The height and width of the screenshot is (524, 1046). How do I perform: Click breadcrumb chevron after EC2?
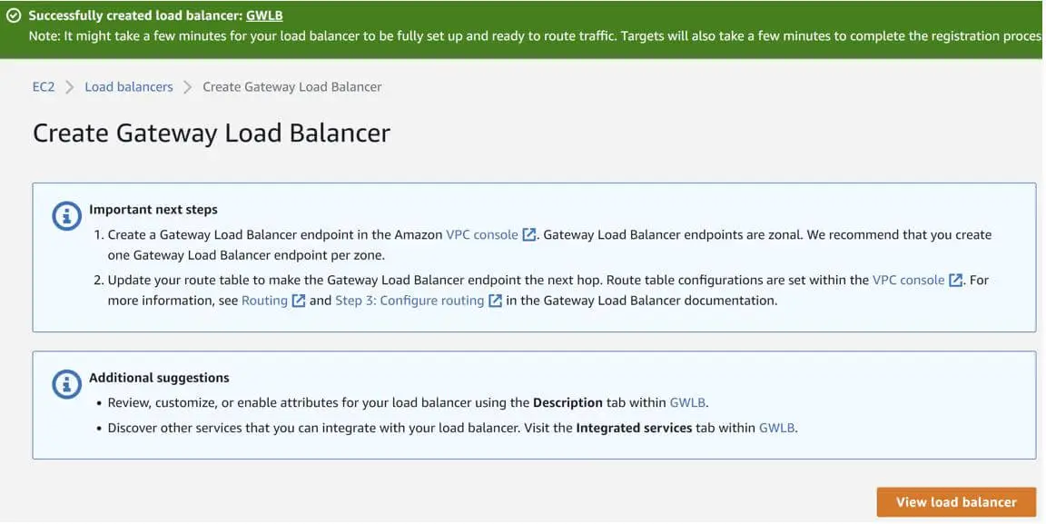[x=69, y=87]
